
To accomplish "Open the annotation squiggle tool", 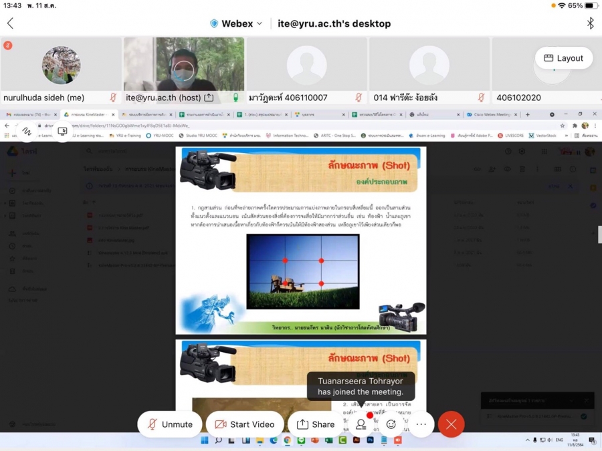I will pyautogui.click(x=26, y=132).
